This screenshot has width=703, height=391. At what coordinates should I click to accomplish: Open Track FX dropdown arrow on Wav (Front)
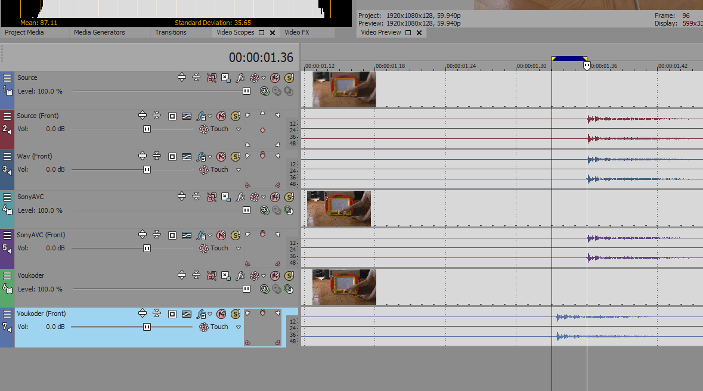tap(210, 157)
